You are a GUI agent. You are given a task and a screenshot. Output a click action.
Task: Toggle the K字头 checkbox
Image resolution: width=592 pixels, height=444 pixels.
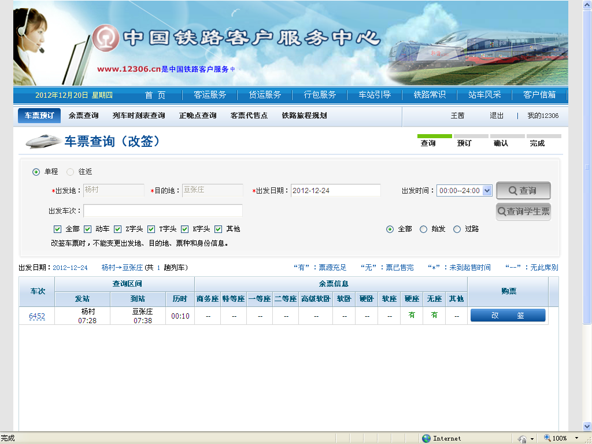[x=184, y=229]
